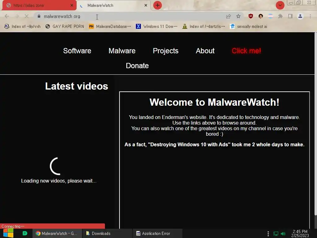Share this page icon

(228, 16)
